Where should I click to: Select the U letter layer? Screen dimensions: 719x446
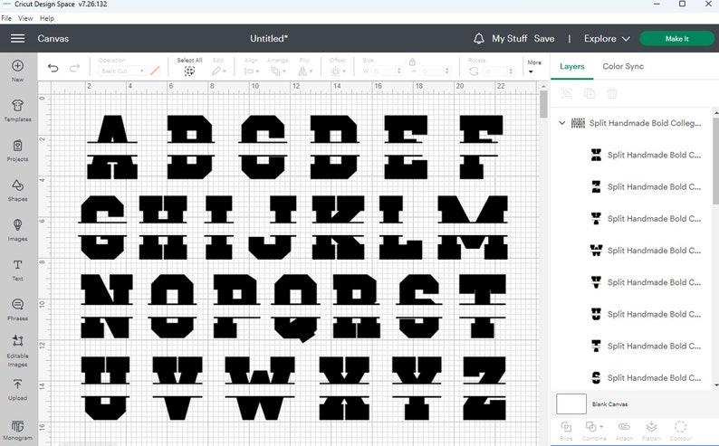pyautogui.click(x=646, y=314)
